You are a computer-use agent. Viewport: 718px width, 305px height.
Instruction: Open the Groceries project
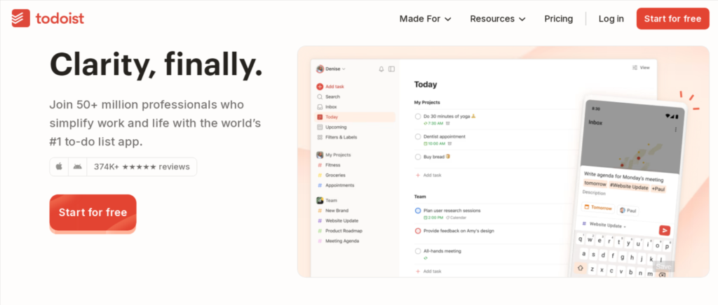(x=335, y=176)
